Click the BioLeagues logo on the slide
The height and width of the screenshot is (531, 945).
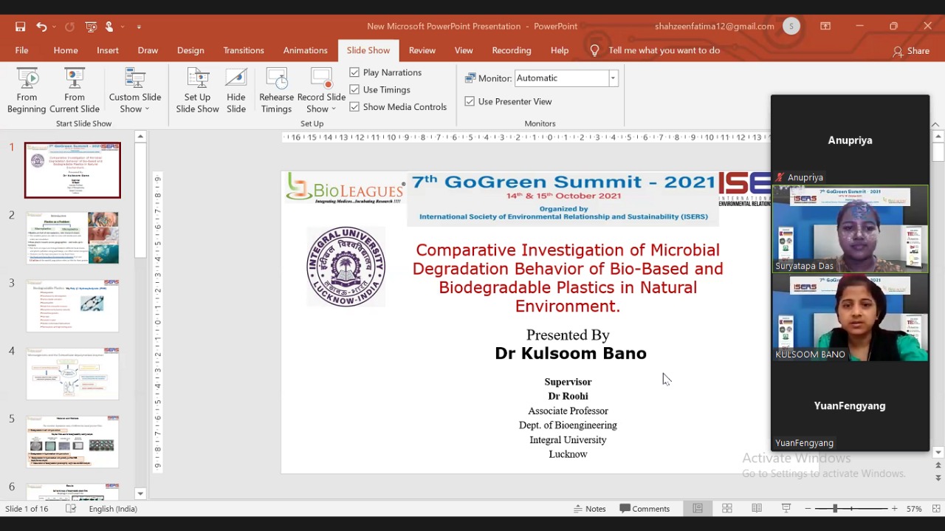pos(344,188)
